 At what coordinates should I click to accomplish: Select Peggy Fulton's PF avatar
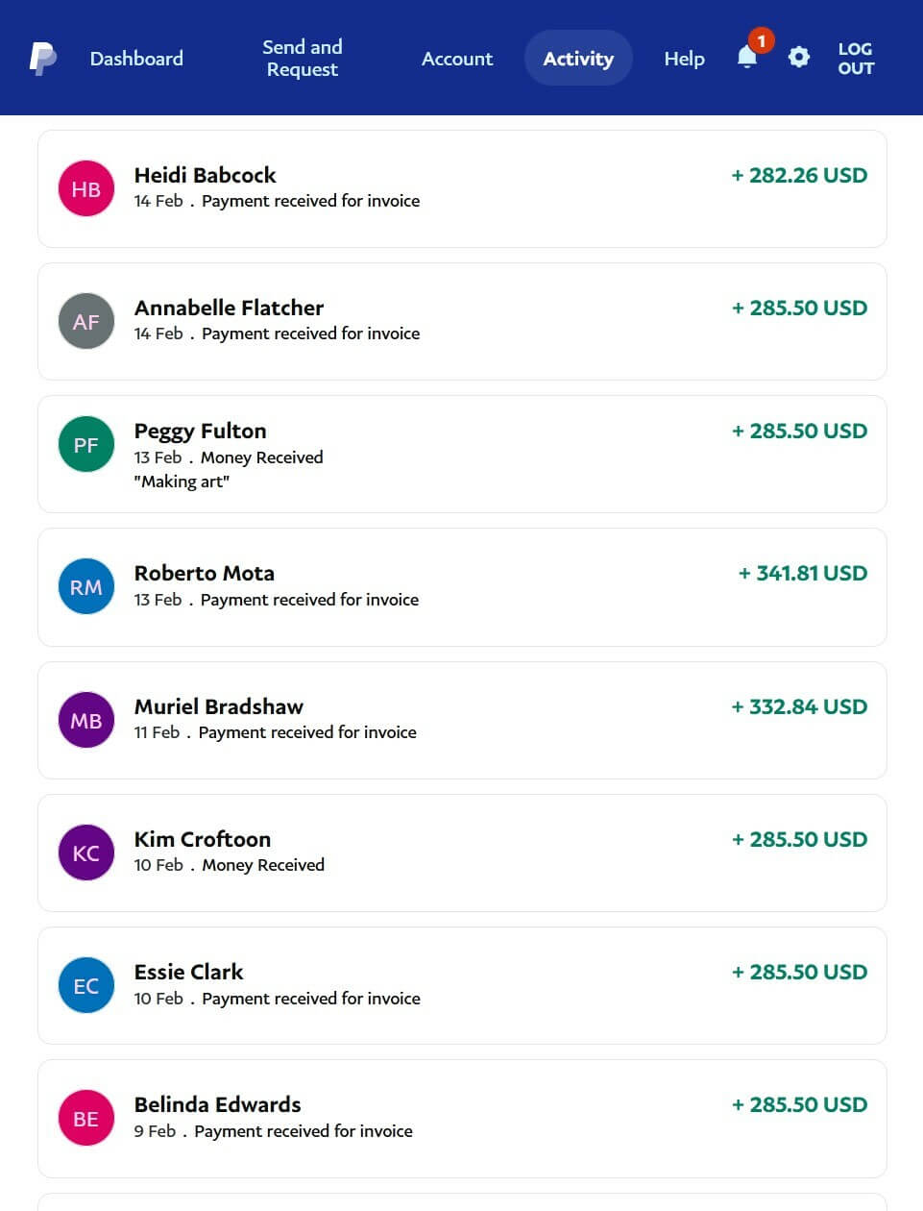pos(86,444)
